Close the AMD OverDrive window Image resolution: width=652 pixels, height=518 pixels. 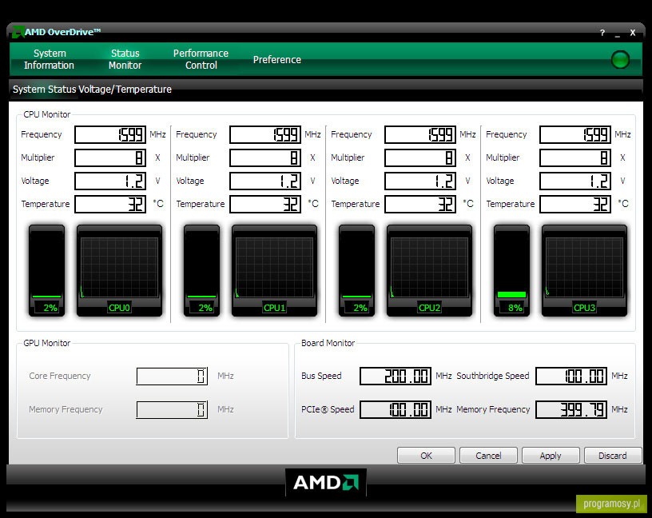tap(633, 33)
